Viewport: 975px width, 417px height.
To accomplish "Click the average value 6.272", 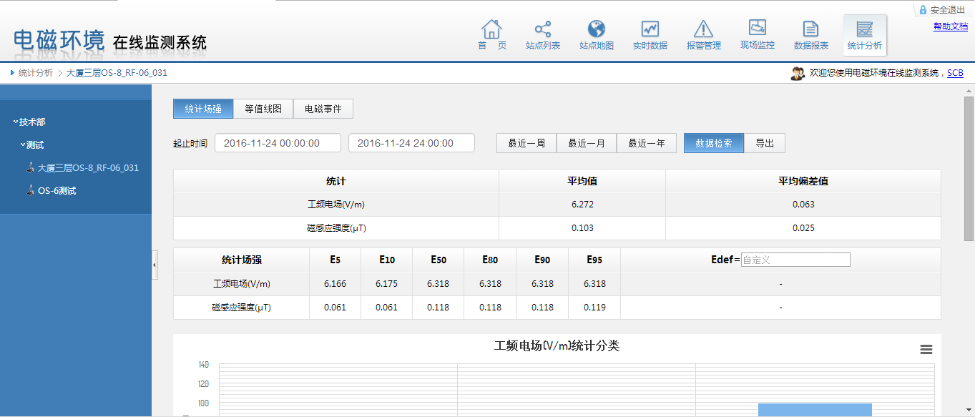I will [x=582, y=205].
